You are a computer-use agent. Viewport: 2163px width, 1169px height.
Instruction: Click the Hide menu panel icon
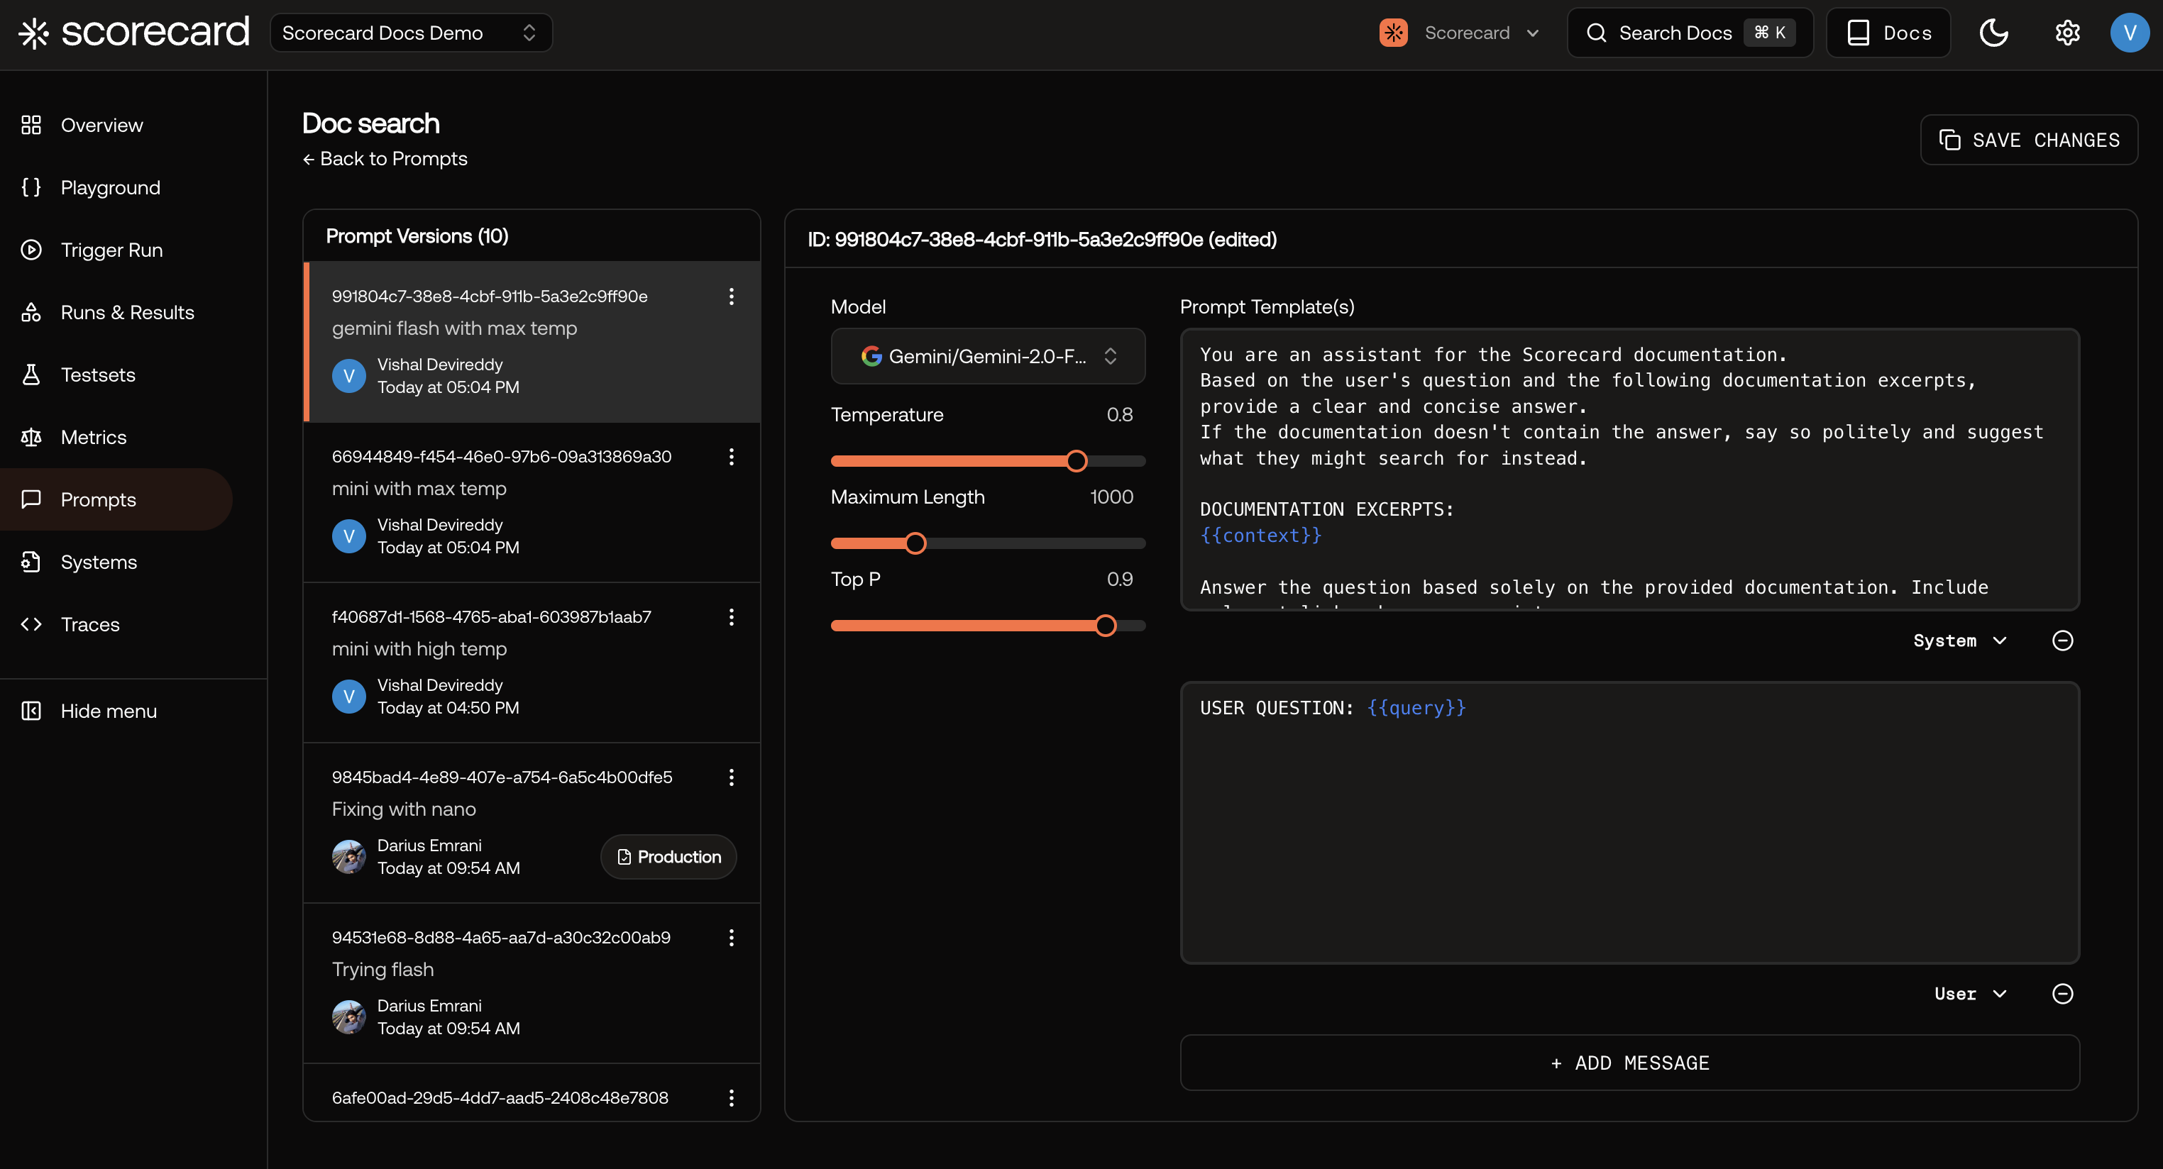31,711
